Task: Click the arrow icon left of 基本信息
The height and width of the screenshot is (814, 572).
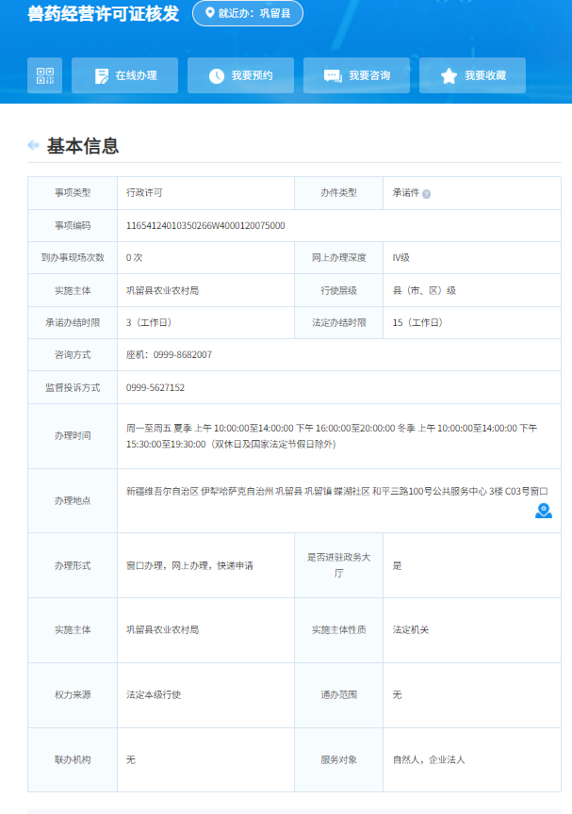Action: (x=34, y=146)
